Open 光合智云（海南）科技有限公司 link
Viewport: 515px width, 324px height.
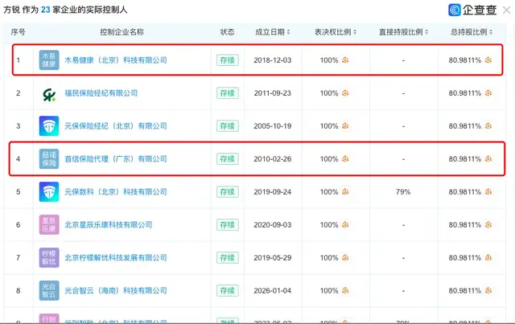116,290
